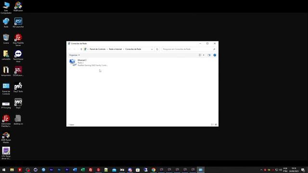Expand the address bar history dropdown
The width and height of the screenshot is (308, 173).
pos(152,49)
